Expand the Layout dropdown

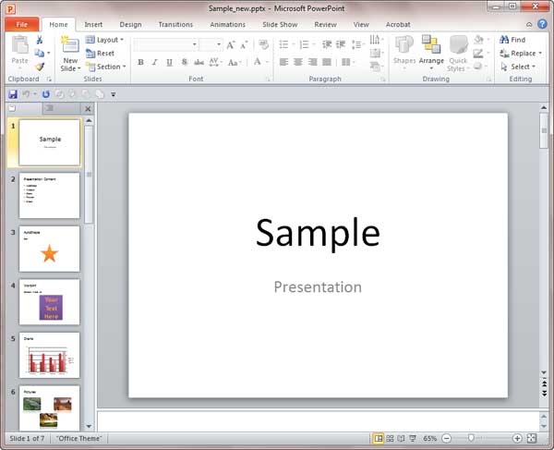click(105, 40)
